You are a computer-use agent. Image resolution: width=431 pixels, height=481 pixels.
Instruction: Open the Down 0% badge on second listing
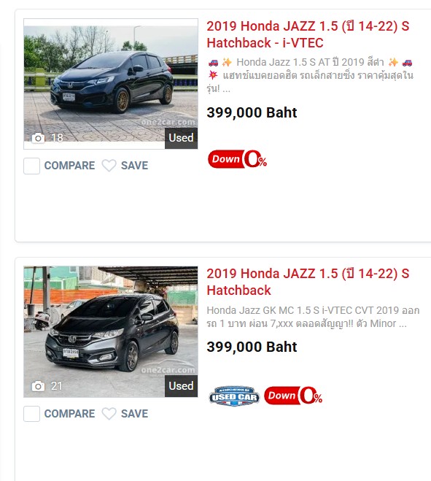[293, 396]
